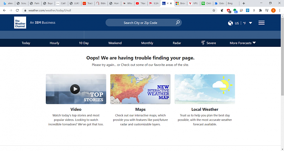
Task: Click the Severe text link
Action: click(211, 43)
